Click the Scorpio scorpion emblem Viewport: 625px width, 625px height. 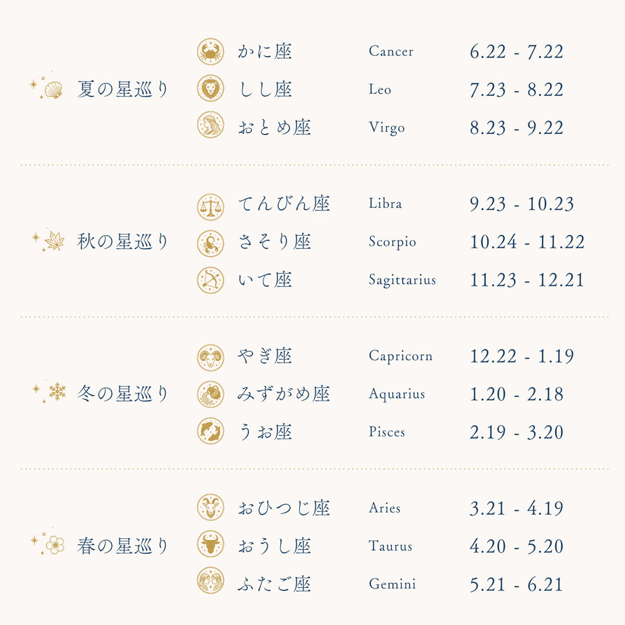[210, 243]
